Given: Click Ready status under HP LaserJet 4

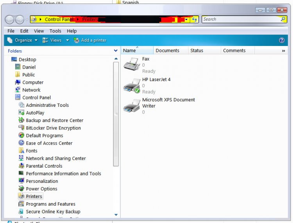Looking at the screenshot, I should pyautogui.click(x=149, y=92).
